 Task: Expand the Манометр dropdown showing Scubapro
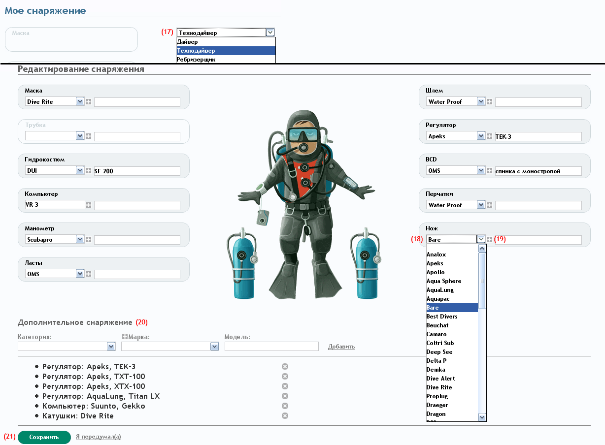(x=55, y=239)
